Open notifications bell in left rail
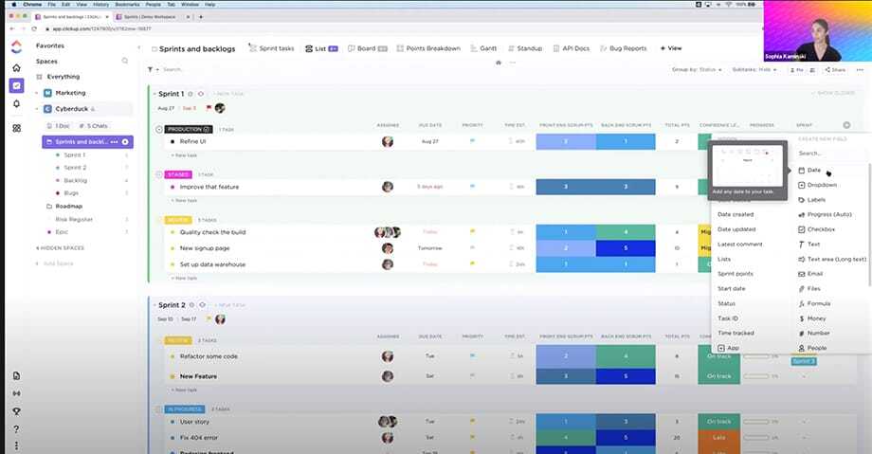 (x=16, y=104)
